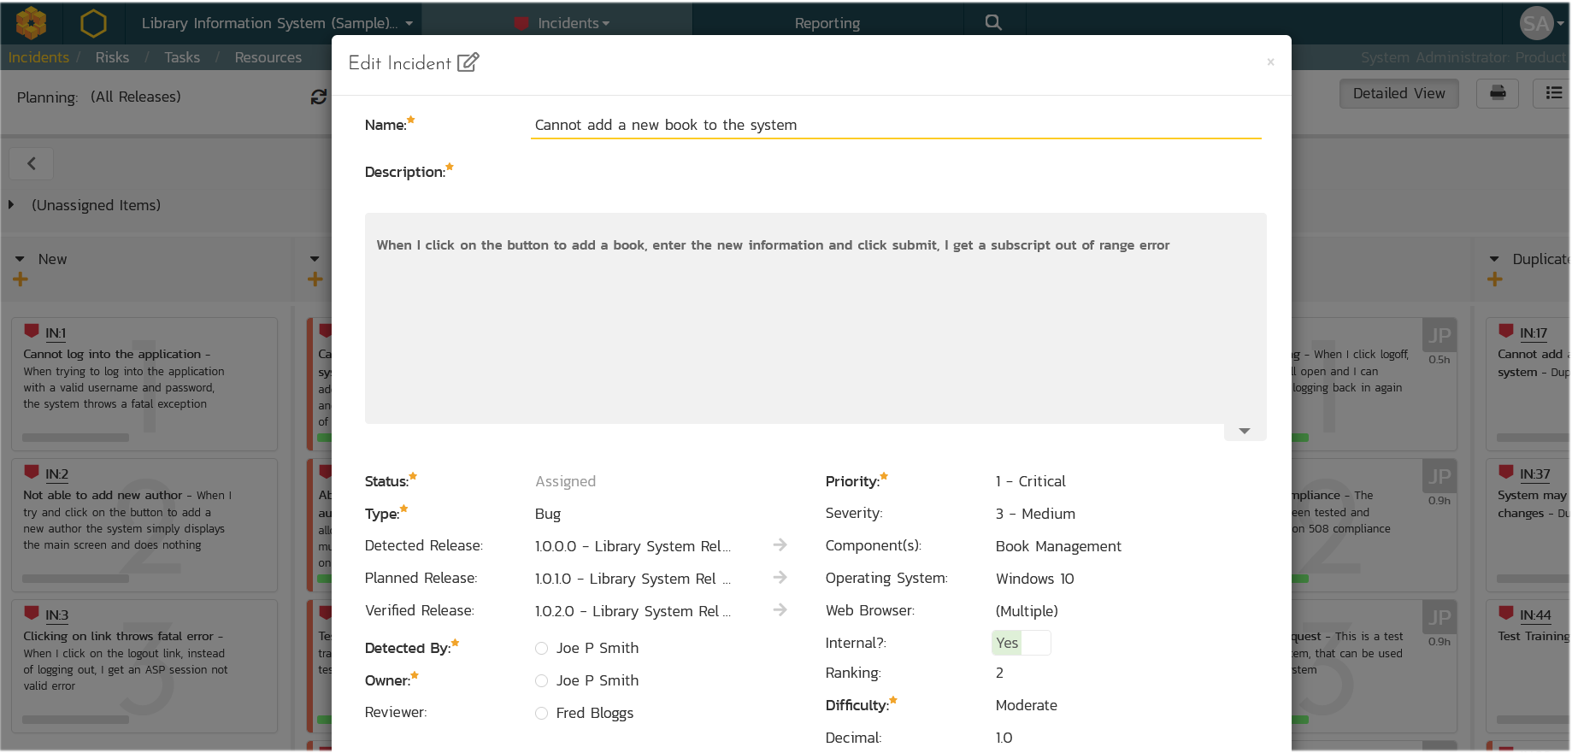
Task: Click the back chevron button on board
Action: (32, 163)
